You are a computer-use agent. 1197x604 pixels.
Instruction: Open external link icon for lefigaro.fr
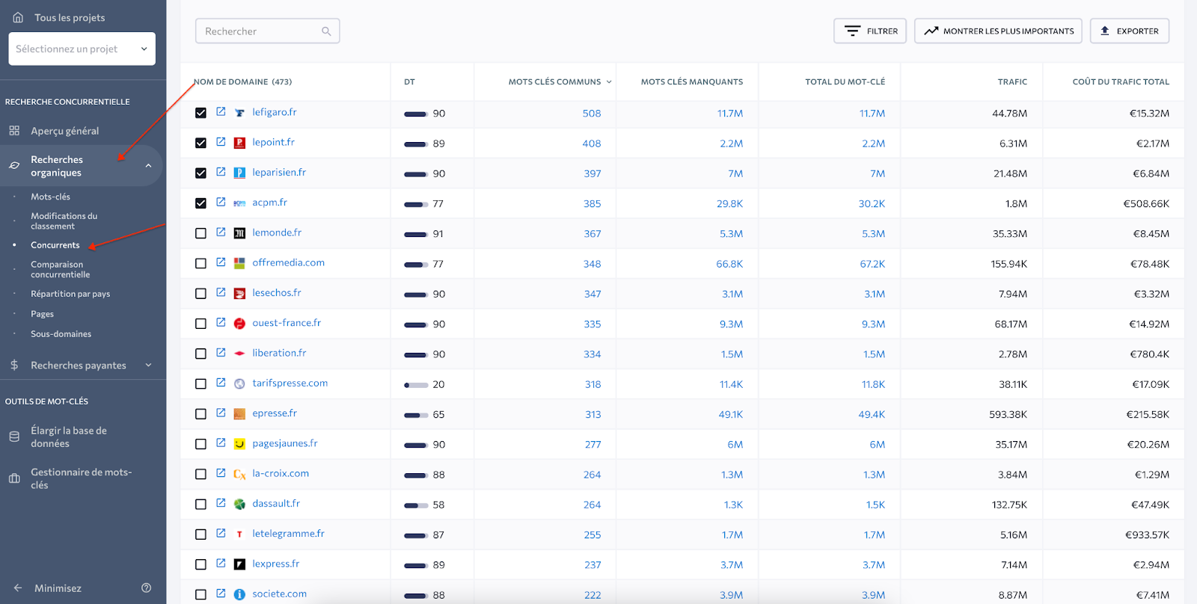(x=221, y=111)
